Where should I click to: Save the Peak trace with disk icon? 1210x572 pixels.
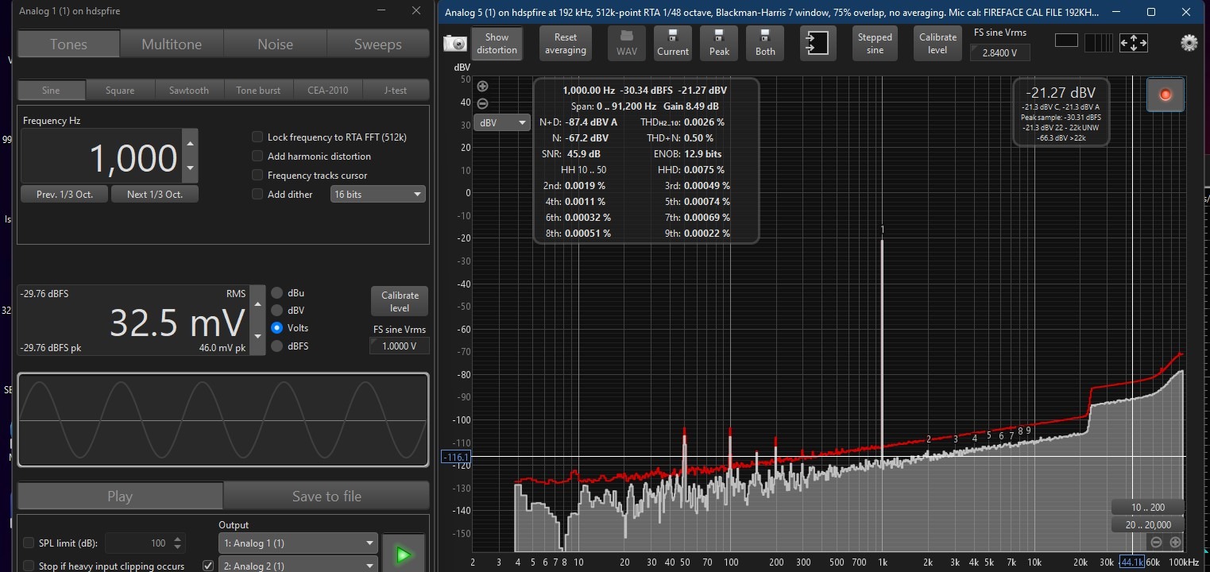click(719, 42)
